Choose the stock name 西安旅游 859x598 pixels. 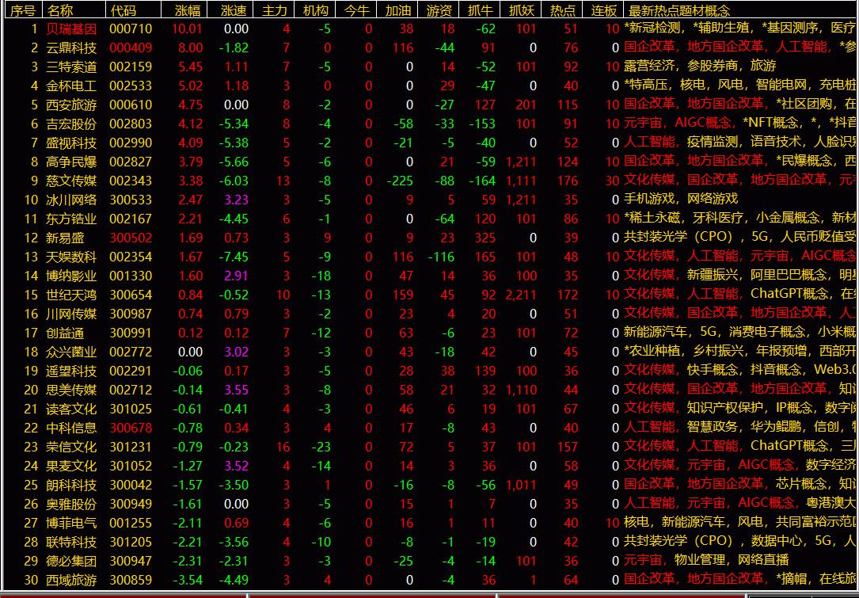[x=71, y=105]
